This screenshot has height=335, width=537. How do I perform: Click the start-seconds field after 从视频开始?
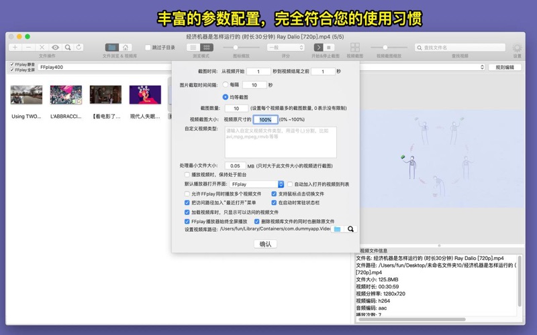258,72
